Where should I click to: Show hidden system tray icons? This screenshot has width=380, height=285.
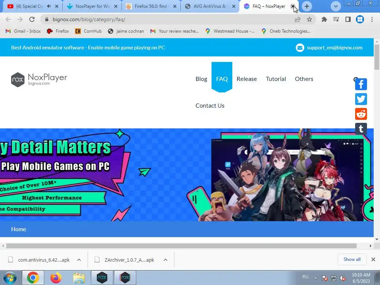click(315, 278)
